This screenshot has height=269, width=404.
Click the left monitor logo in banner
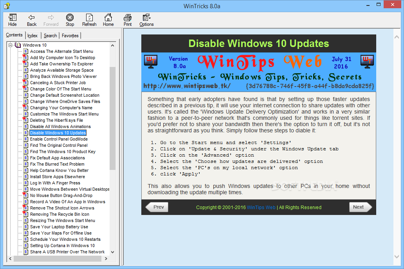point(151,62)
